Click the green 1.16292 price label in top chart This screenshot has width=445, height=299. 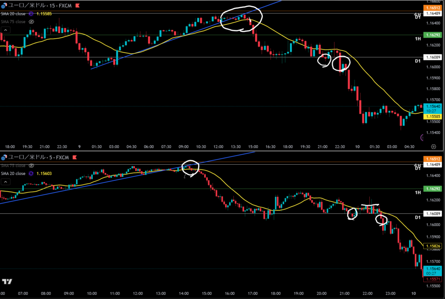point(432,35)
